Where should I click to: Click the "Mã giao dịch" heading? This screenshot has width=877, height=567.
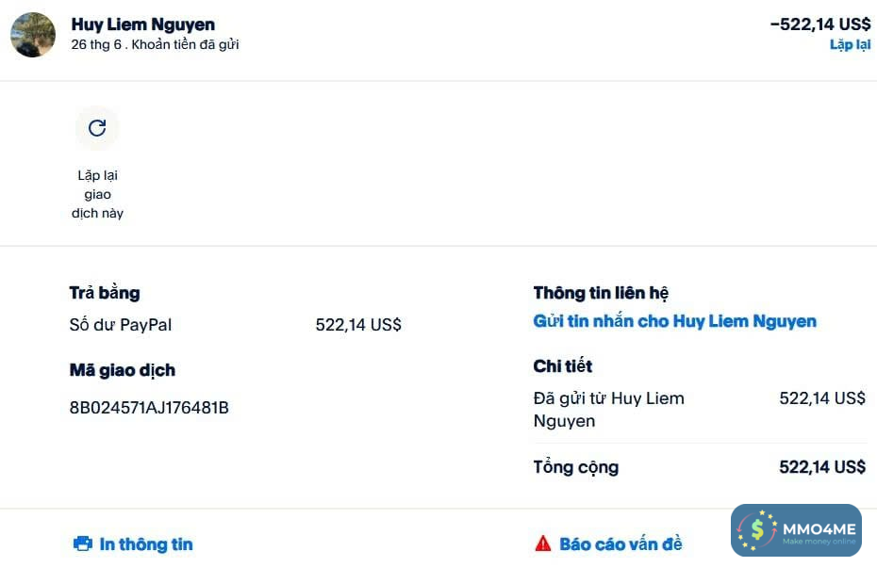click(x=123, y=370)
